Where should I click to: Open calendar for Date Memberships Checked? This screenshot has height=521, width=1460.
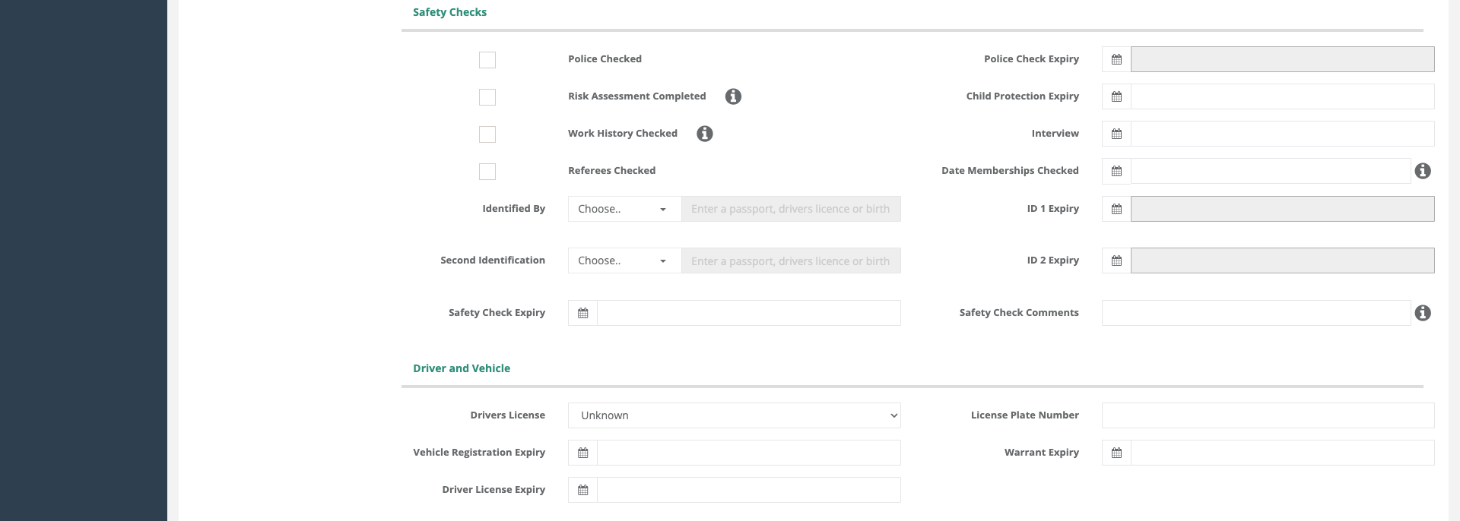(x=1116, y=171)
